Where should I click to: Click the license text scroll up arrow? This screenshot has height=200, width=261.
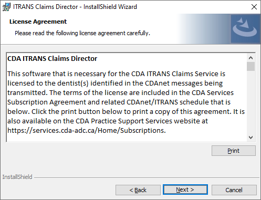coord(250,58)
